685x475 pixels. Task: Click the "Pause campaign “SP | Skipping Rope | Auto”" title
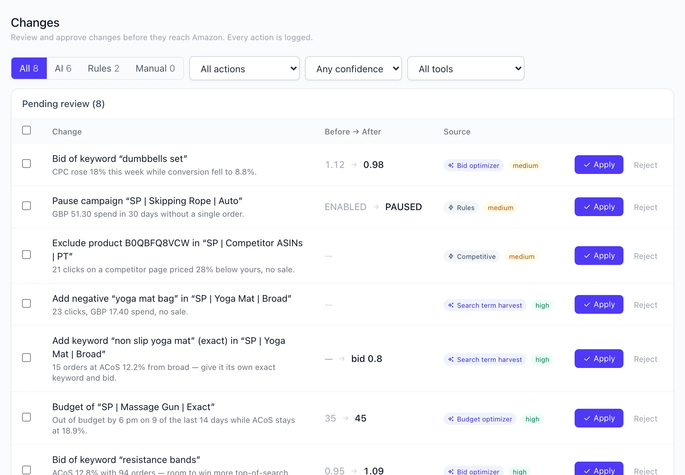coord(147,201)
